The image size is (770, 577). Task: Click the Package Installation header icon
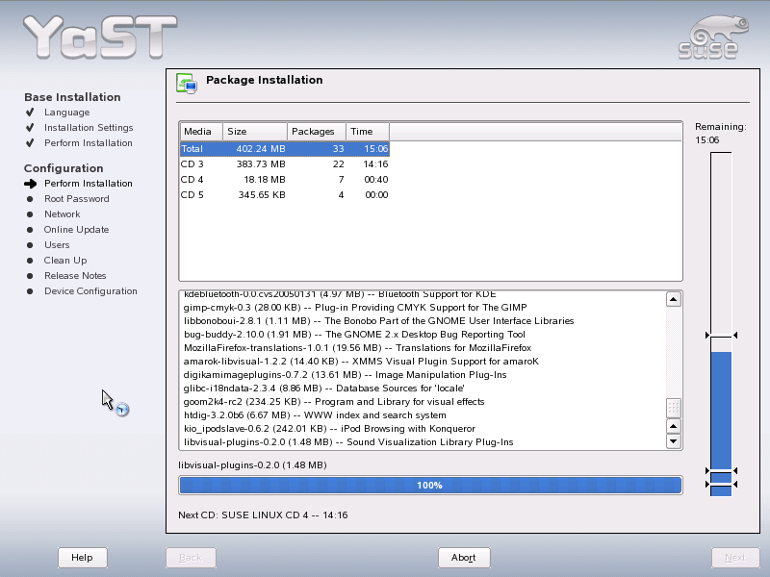coord(187,83)
